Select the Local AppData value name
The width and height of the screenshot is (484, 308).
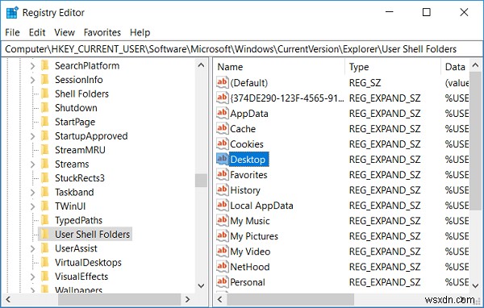tap(261, 206)
